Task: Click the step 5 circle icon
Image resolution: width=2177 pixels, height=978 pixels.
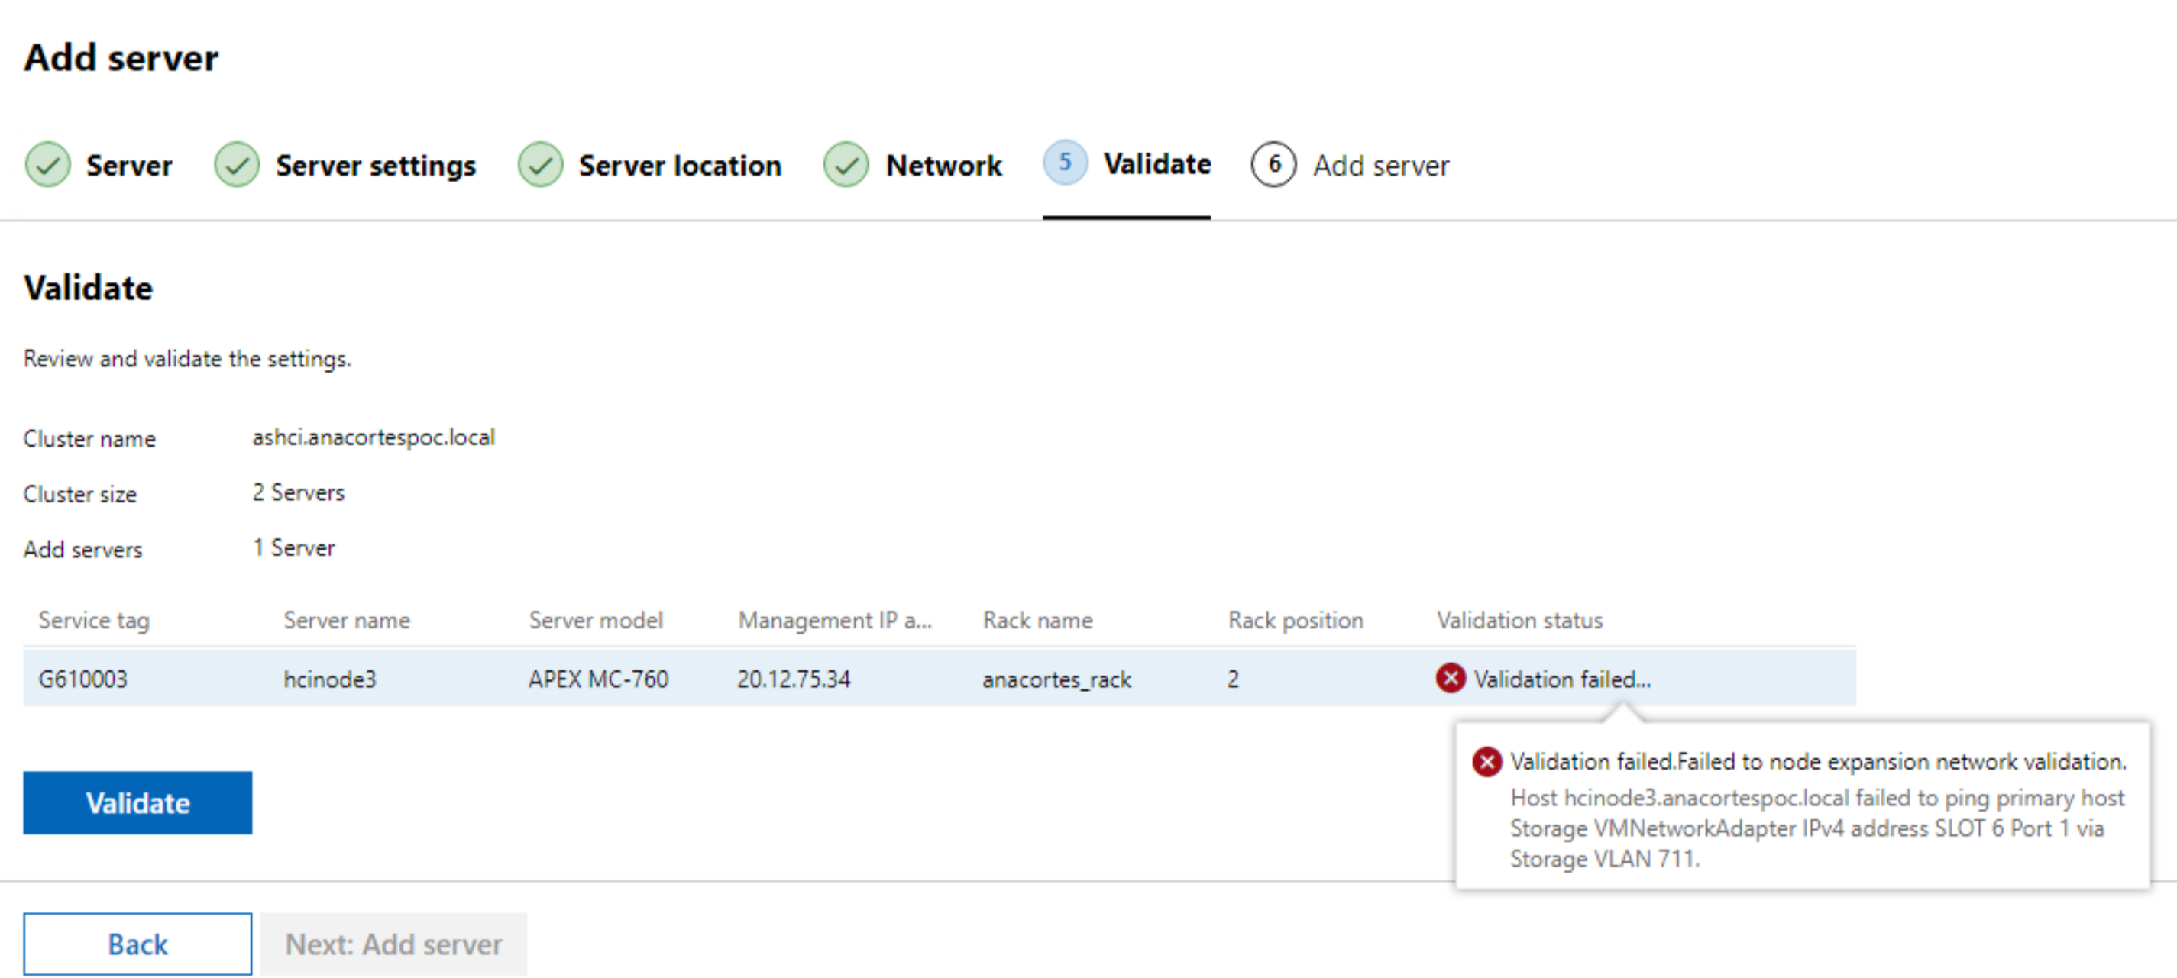Action: [1064, 162]
